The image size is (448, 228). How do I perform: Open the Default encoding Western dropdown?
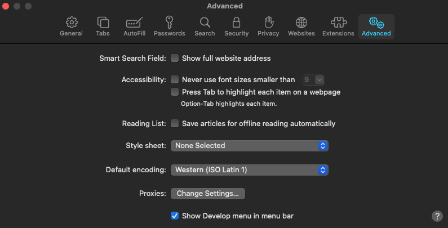point(250,170)
